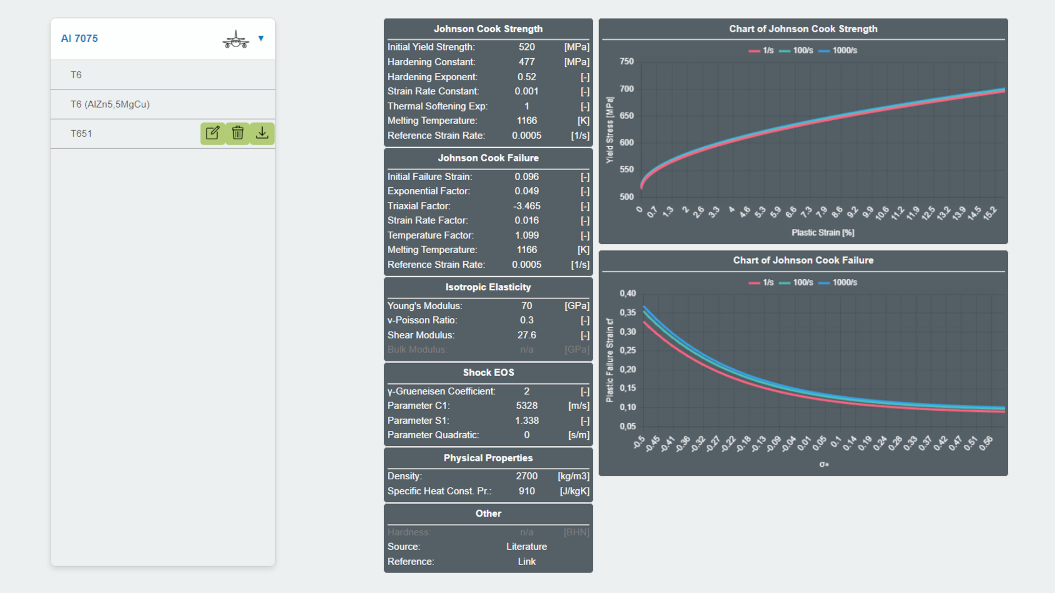Collapse the Al 7075 dropdown arrow
Image resolution: width=1055 pixels, height=593 pixels.
tap(261, 38)
